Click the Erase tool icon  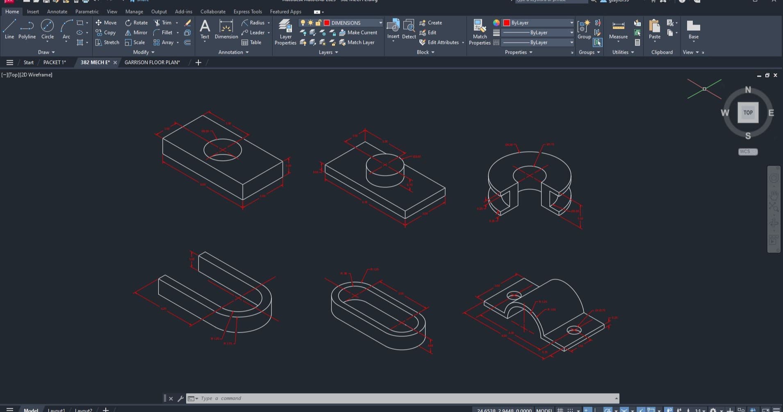click(x=188, y=23)
